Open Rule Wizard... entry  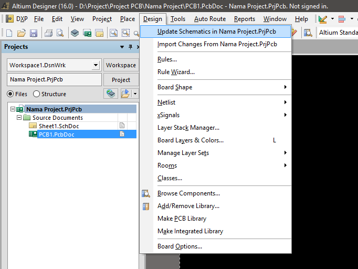point(215,72)
